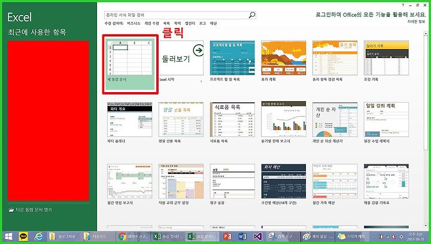Click the magnifier icon to search templates
Screen dimensions: 431x244
[252, 15]
